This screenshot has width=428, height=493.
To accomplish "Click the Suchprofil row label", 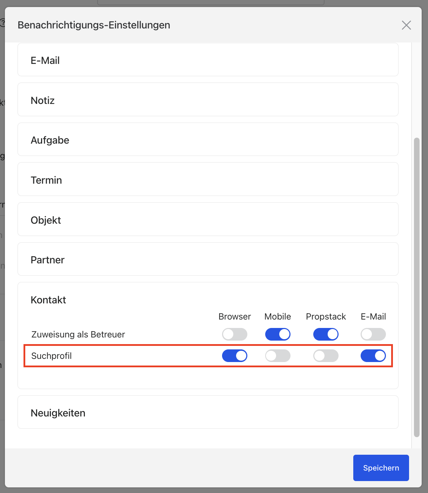I will click(52, 356).
